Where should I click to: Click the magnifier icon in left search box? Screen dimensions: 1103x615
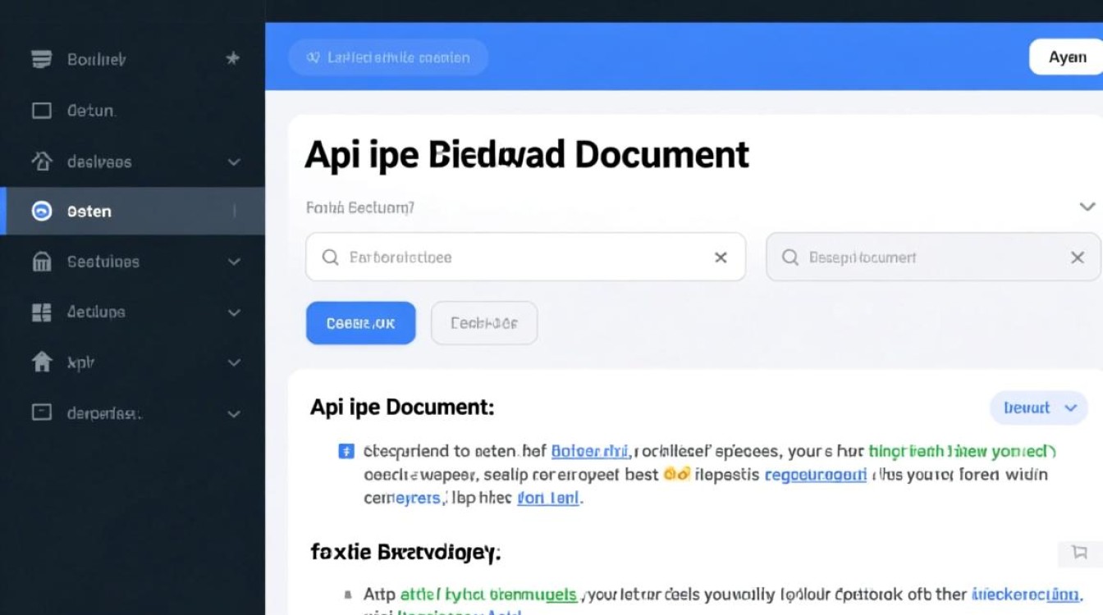pos(330,257)
